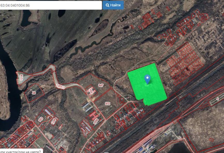Select parcel labeled 1556
The width and height of the screenshot is (224, 153).
[x=96, y=121]
